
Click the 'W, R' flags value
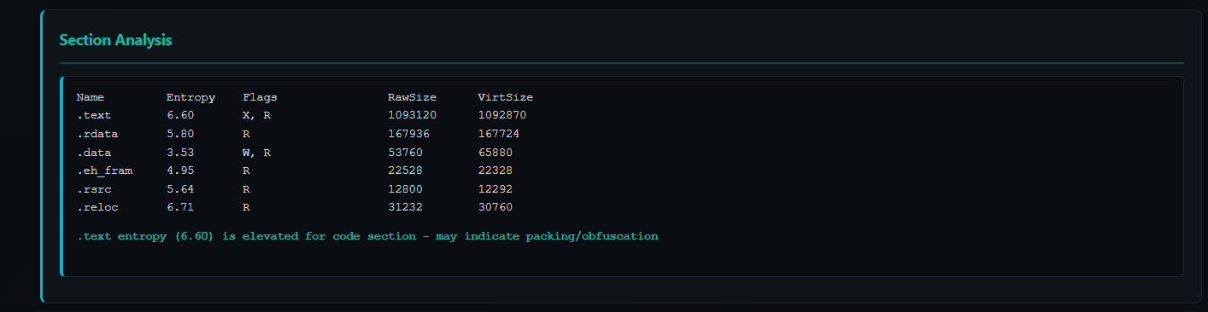pyautogui.click(x=256, y=152)
